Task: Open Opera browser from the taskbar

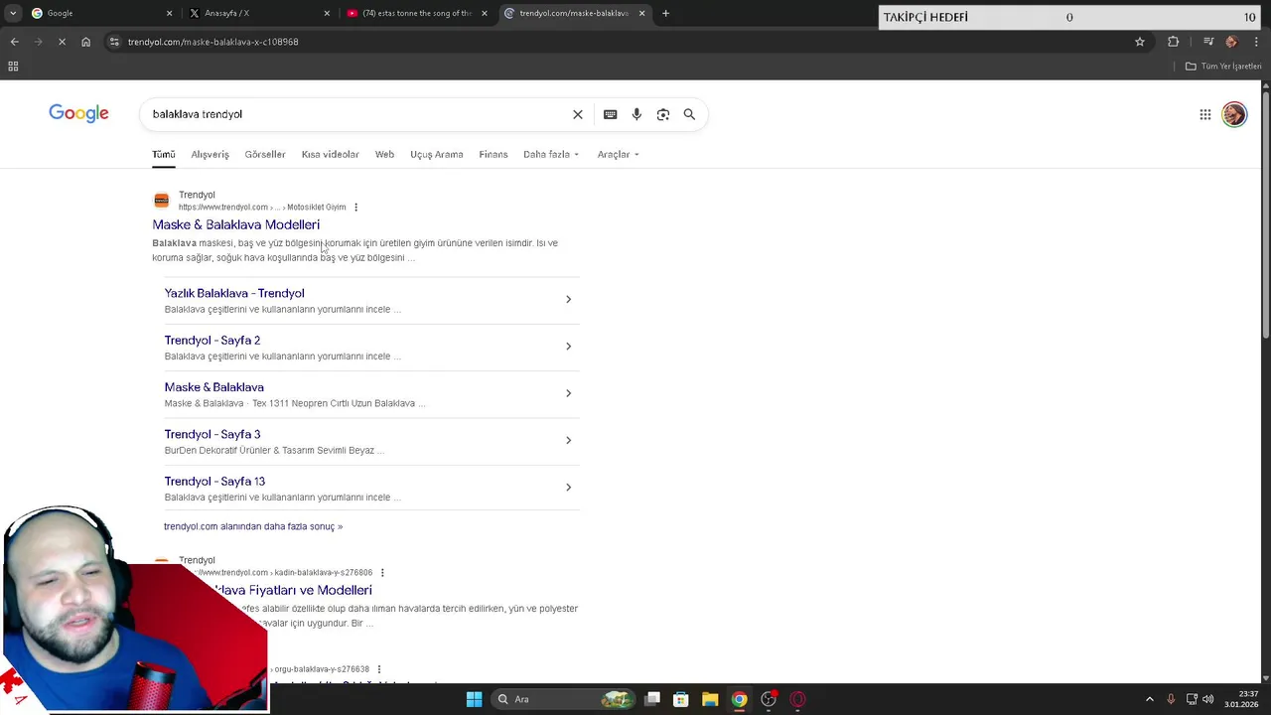Action: pyautogui.click(x=797, y=699)
